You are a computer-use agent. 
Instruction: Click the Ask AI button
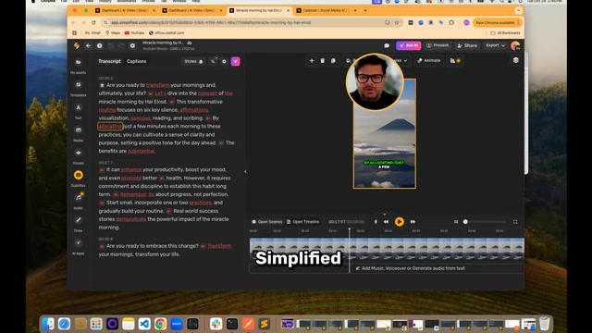tap(409, 45)
